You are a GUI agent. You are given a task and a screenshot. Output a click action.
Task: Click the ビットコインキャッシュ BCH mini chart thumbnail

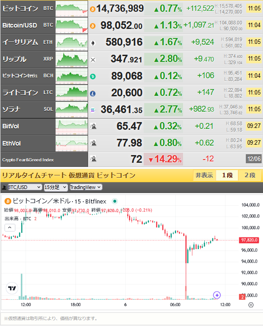pyautogui.click(x=72, y=76)
